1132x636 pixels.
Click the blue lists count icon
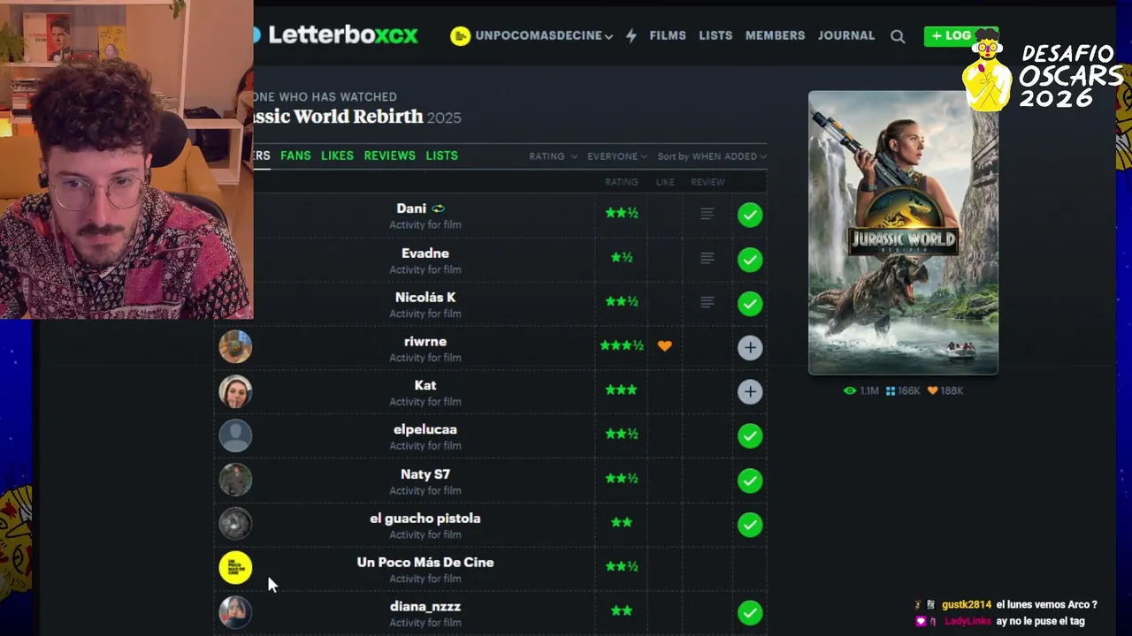(891, 390)
